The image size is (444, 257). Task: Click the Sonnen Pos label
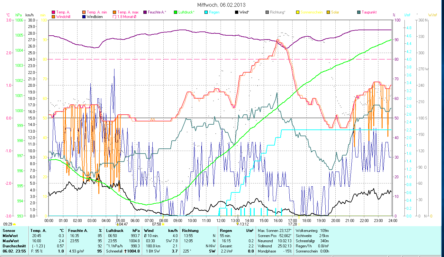pyautogui.click(x=267, y=236)
